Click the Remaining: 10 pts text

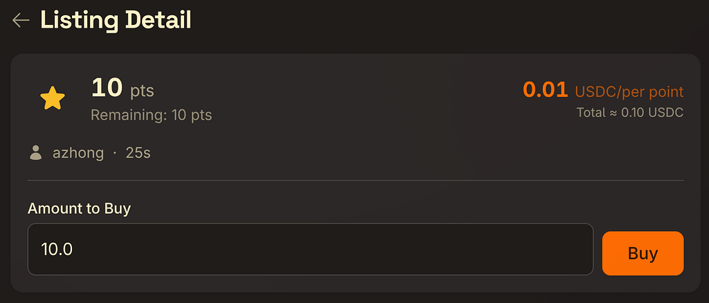click(x=151, y=115)
